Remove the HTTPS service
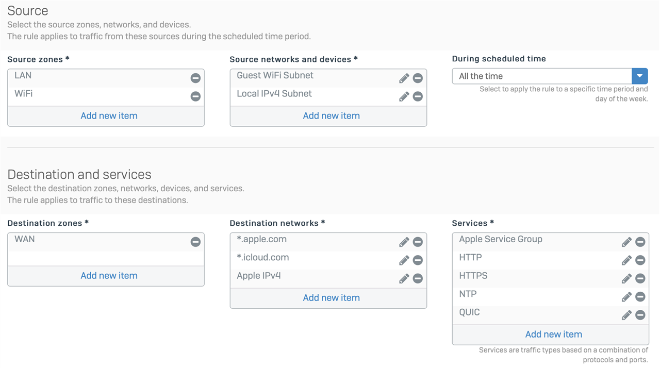The width and height of the screenshot is (660, 368). 640,278
